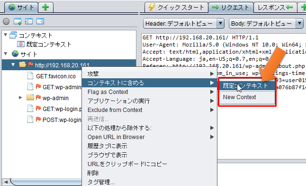Click the document icon beside GET:favicon.ico
Screen dimensions: 306x186
pos(30,76)
